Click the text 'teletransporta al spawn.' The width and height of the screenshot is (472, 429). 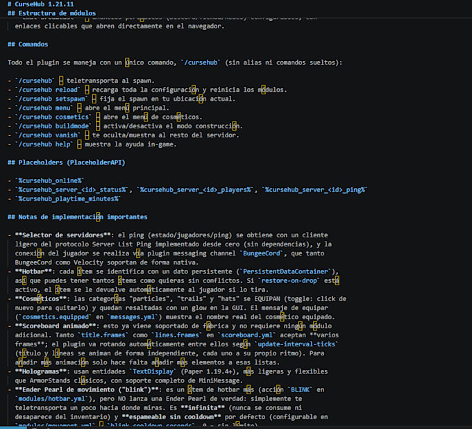tap(110, 81)
